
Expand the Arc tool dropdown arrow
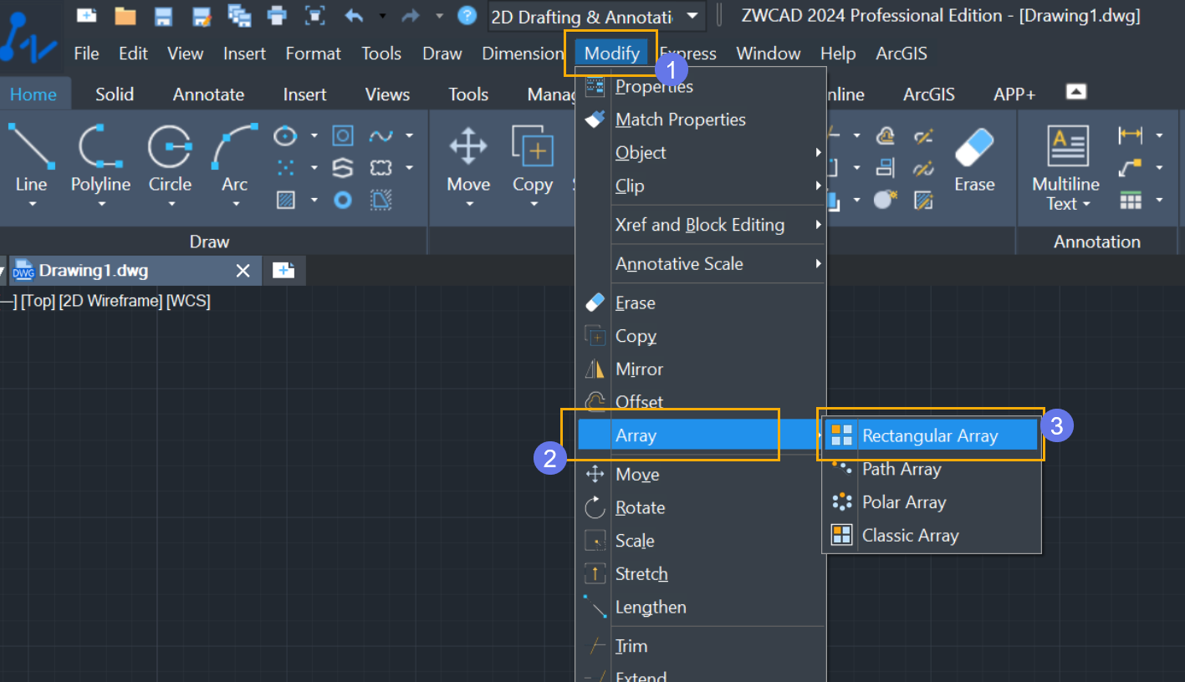point(235,204)
